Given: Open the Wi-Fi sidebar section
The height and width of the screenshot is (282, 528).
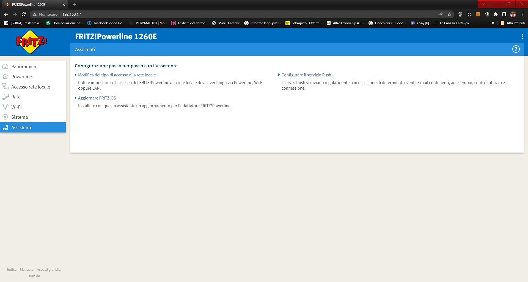Looking at the screenshot, I should click(33, 107).
